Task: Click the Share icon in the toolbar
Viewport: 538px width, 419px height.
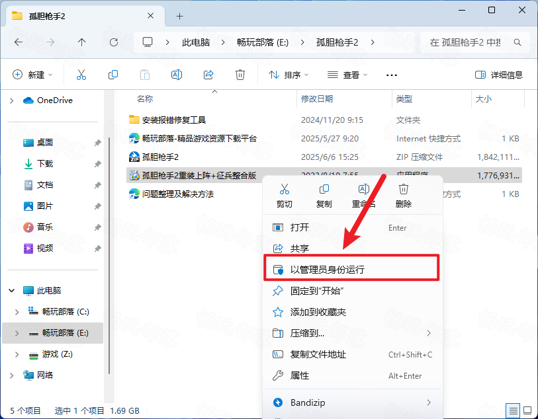Action: 208,75
